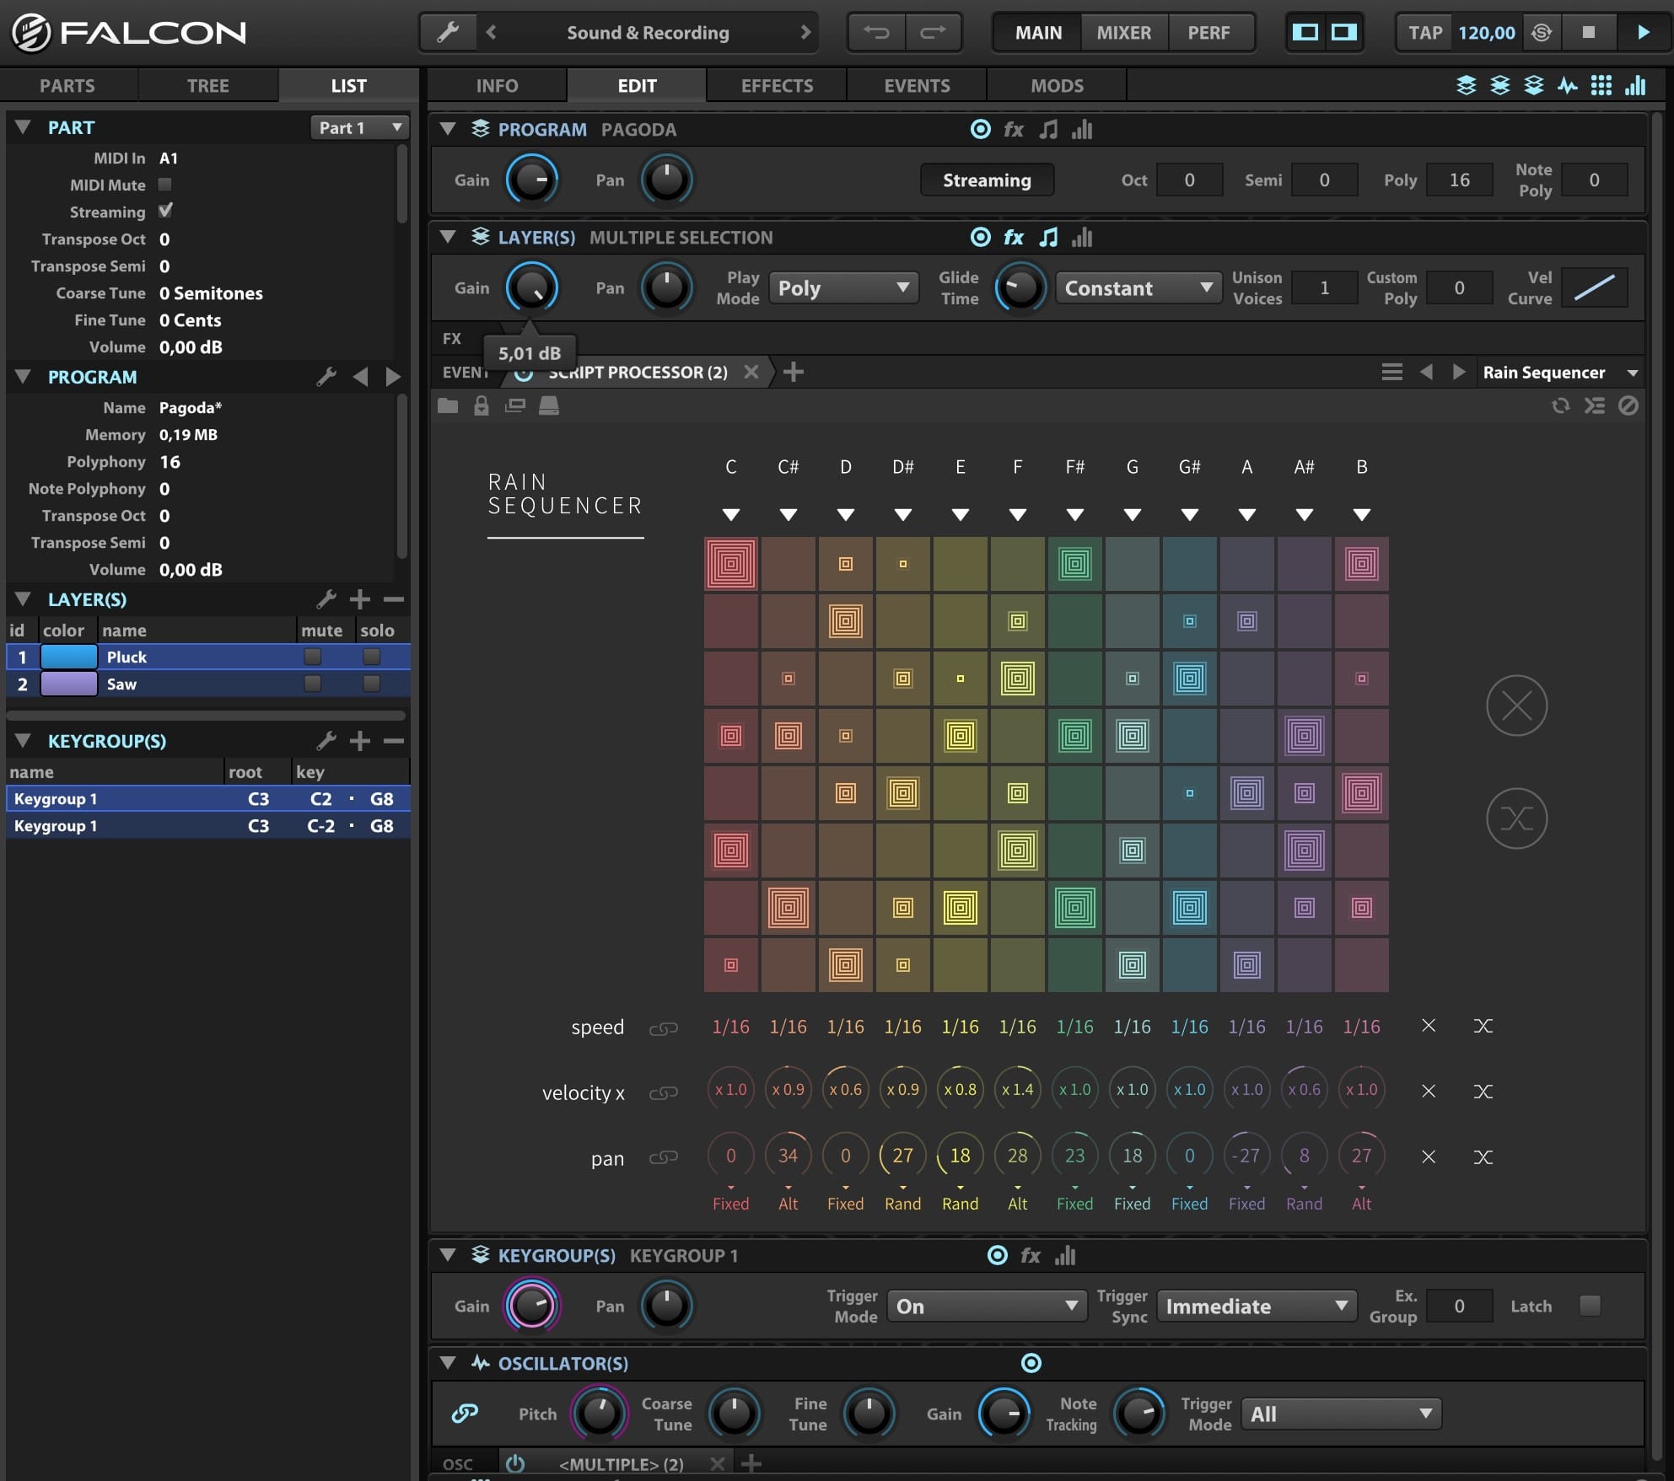
Task: Solo the Pluck layer
Action: (x=372, y=657)
